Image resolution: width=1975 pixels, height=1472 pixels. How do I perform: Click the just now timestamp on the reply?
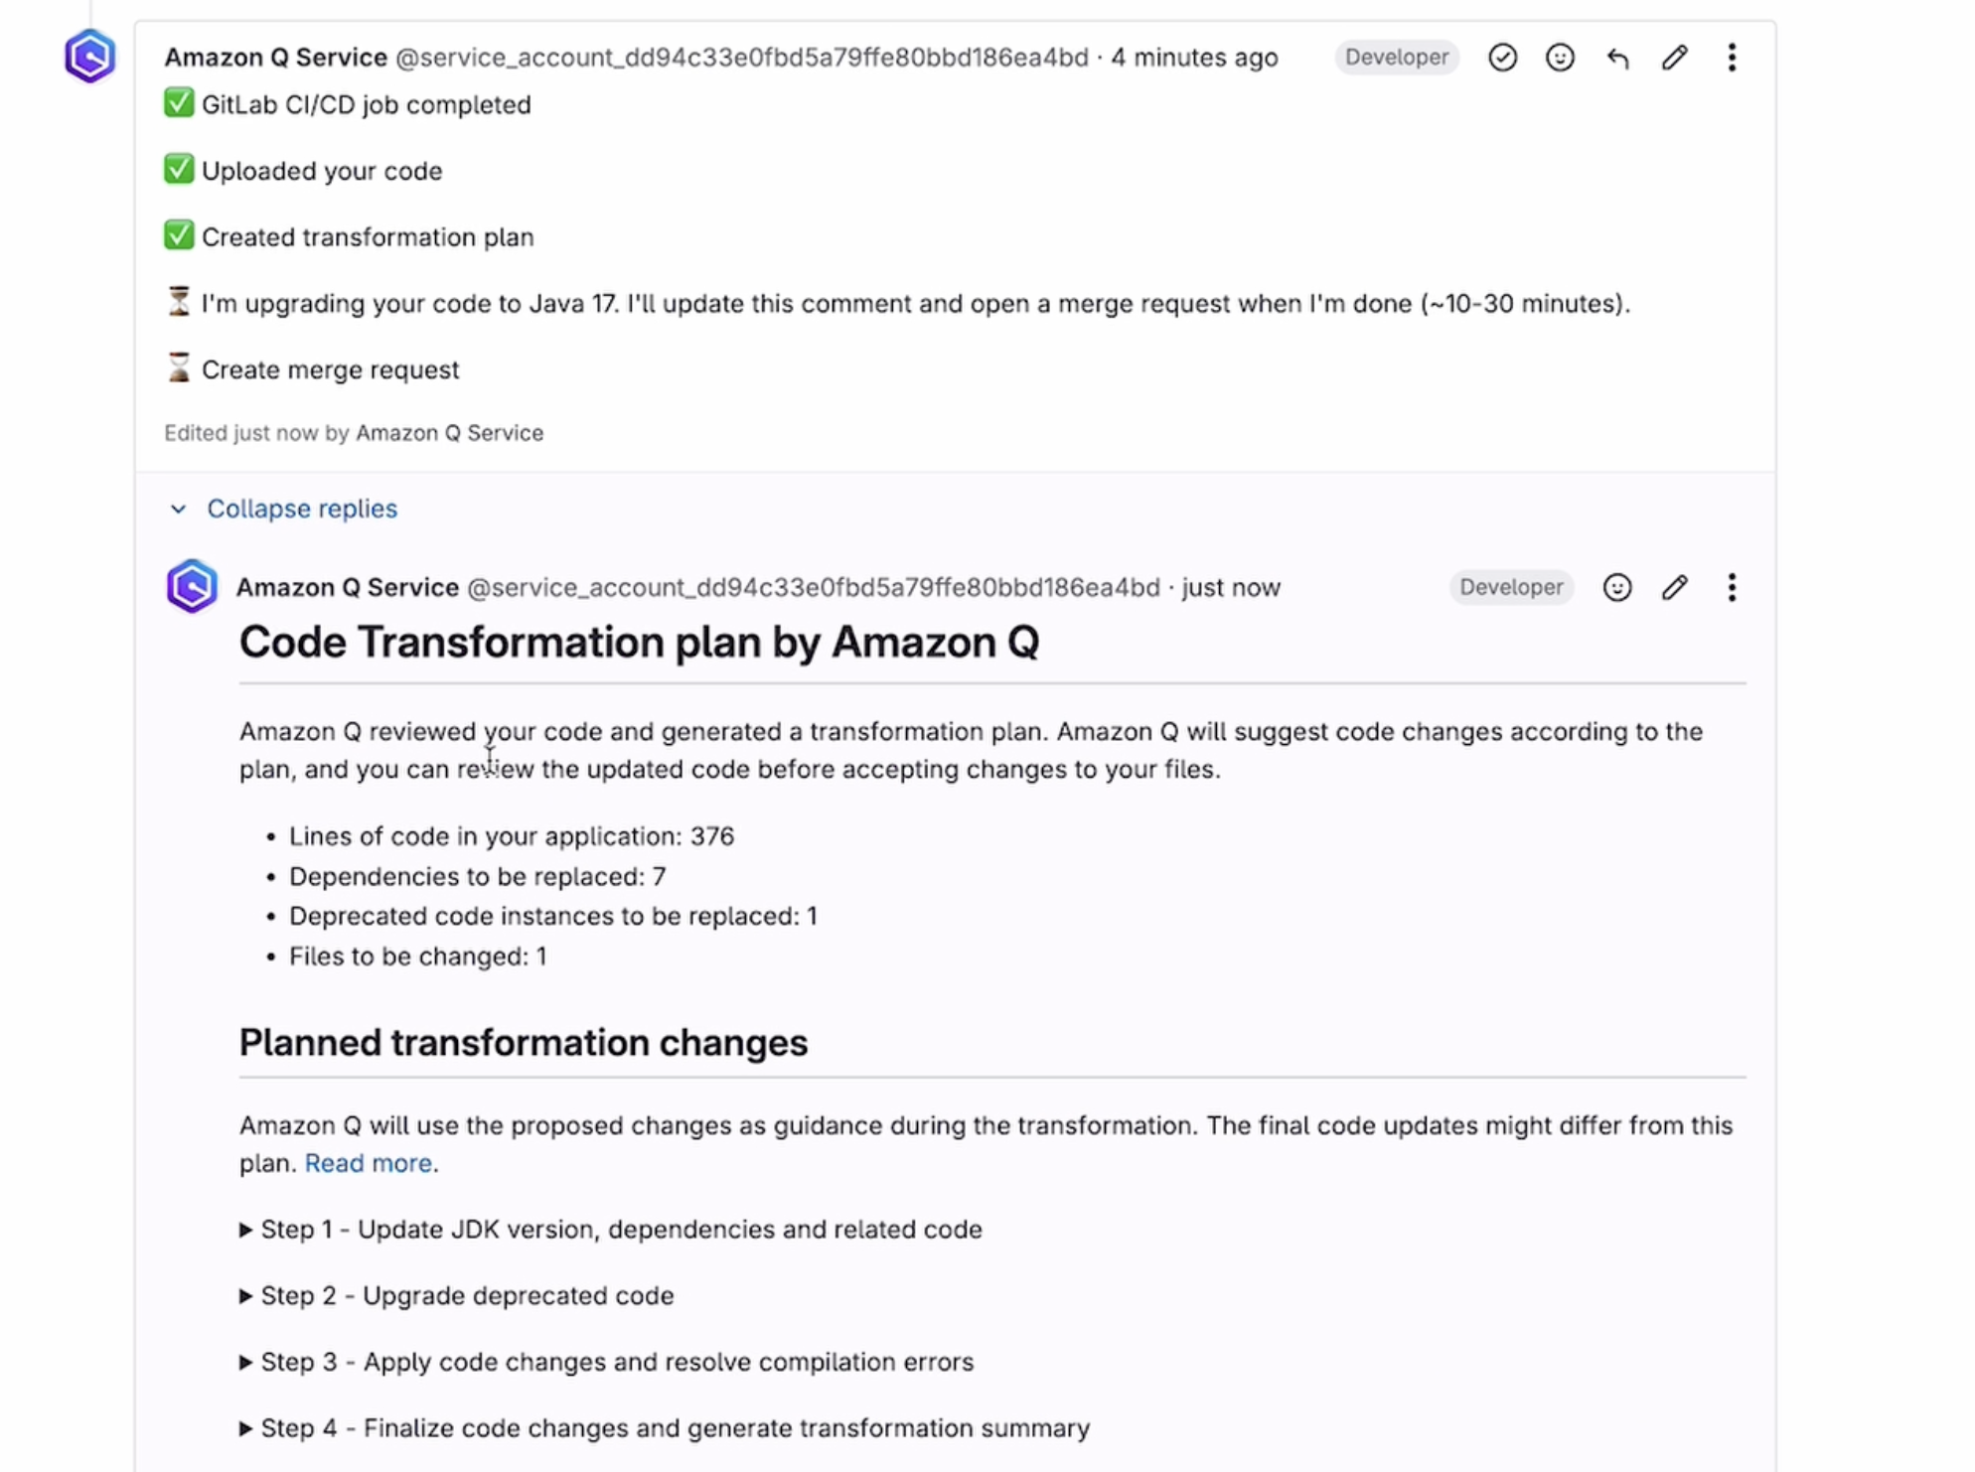point(1231,587)
